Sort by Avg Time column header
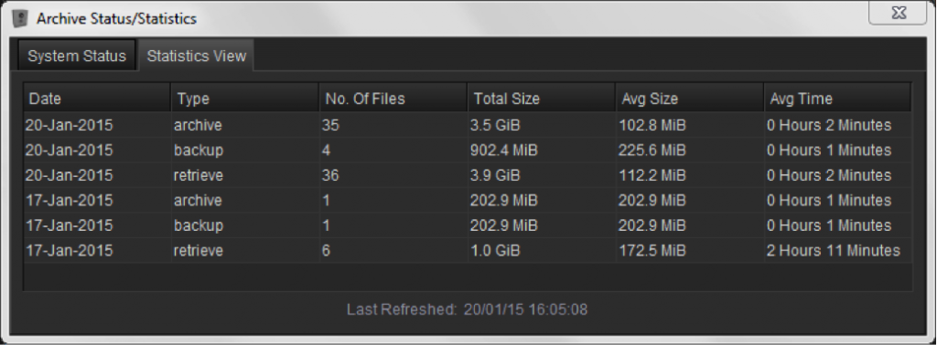This screenshot has width=937, height=345. [x=838, y=99]
